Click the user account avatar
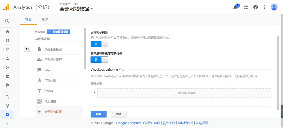This screenshot has height=128, width=283. (x=274, y=7)
